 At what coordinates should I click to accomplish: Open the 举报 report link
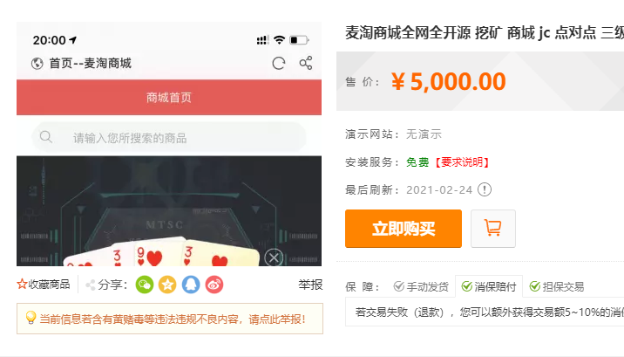310,285
